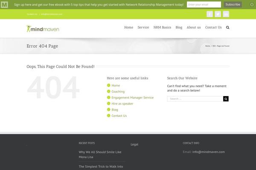Click the bullet icon beside Coaching link
The image size is (256, 170).
(108, 91)
